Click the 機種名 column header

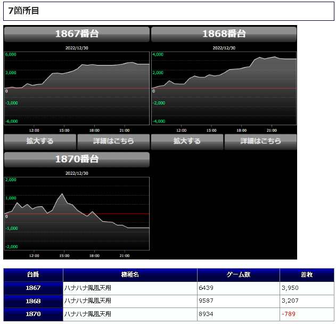130,274
